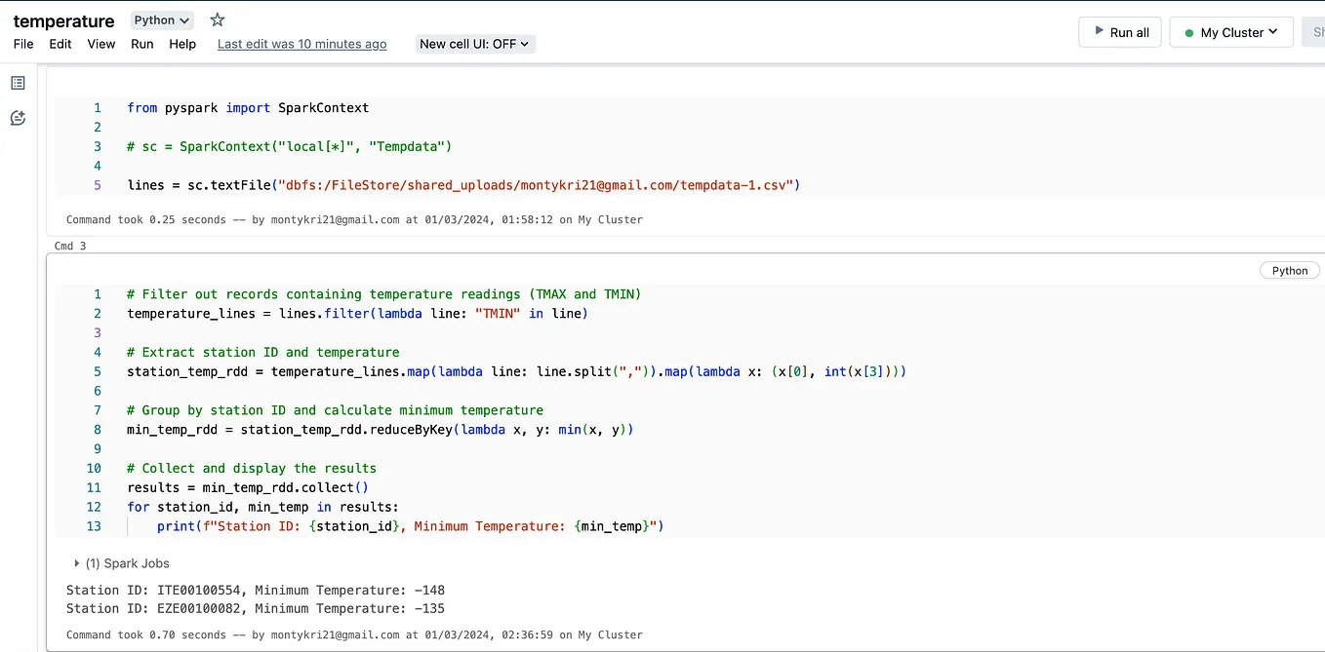Screen dimensions: 1325x652
Task: Open the table of contents sidebar panel
Action: (x=17, y=82)
